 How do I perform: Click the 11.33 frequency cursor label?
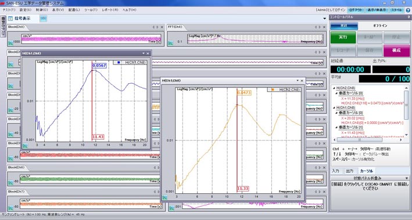pyautogui.click(x=243, y=189)
